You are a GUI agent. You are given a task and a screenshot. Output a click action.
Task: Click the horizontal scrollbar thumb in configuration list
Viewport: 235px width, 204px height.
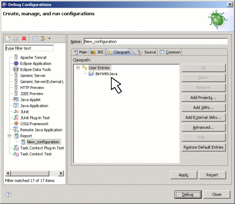click(30, 174)
